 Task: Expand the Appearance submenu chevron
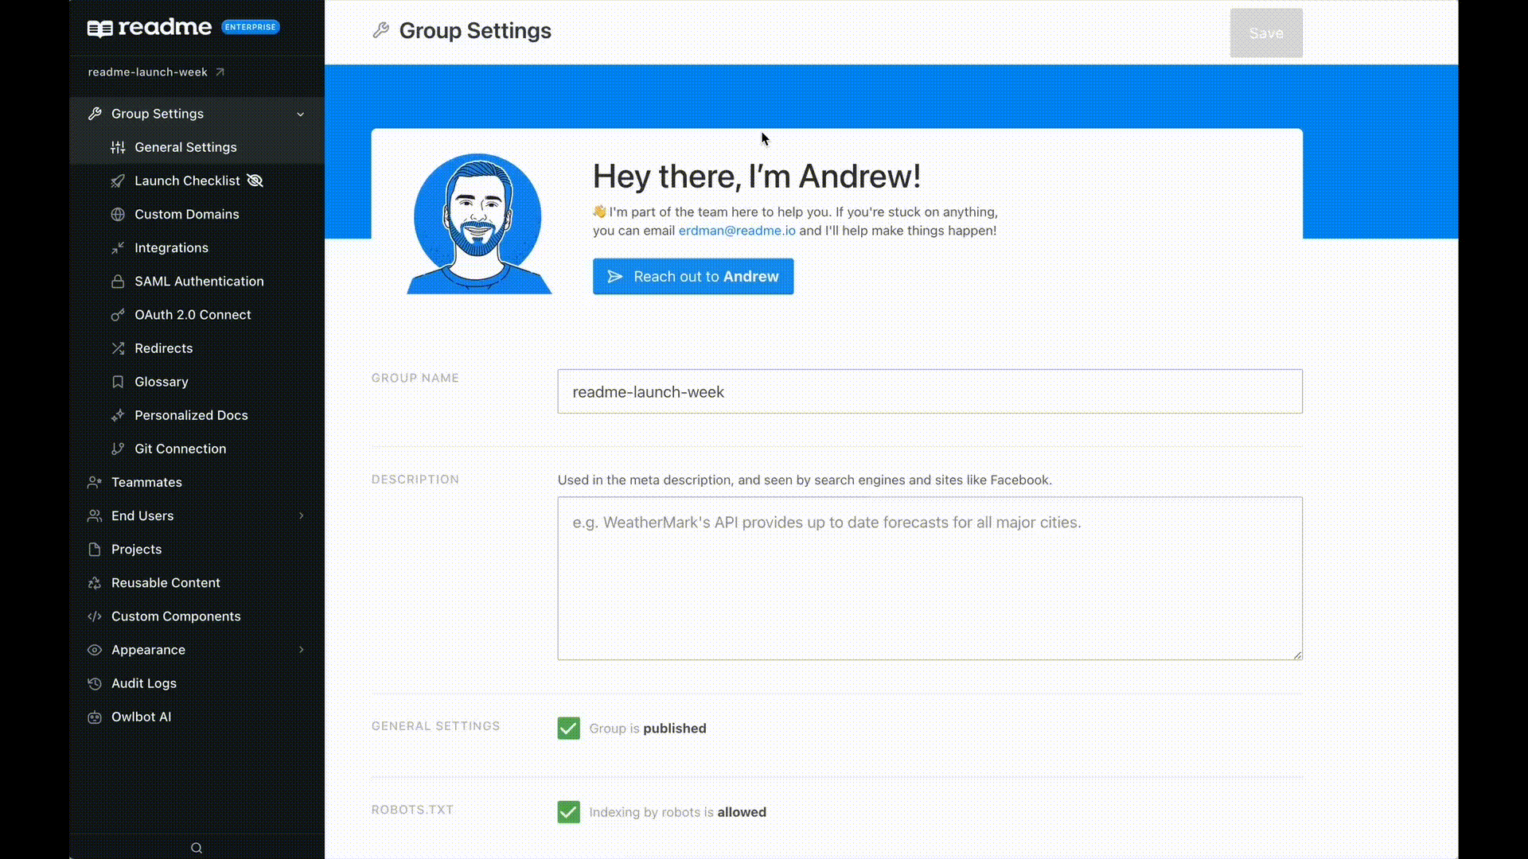(302, 650)
